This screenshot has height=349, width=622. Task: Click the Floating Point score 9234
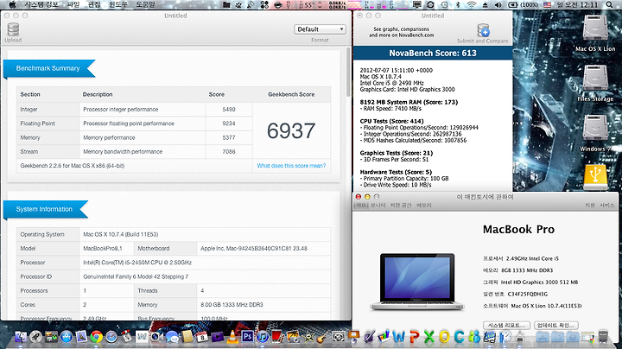[229, 124]
